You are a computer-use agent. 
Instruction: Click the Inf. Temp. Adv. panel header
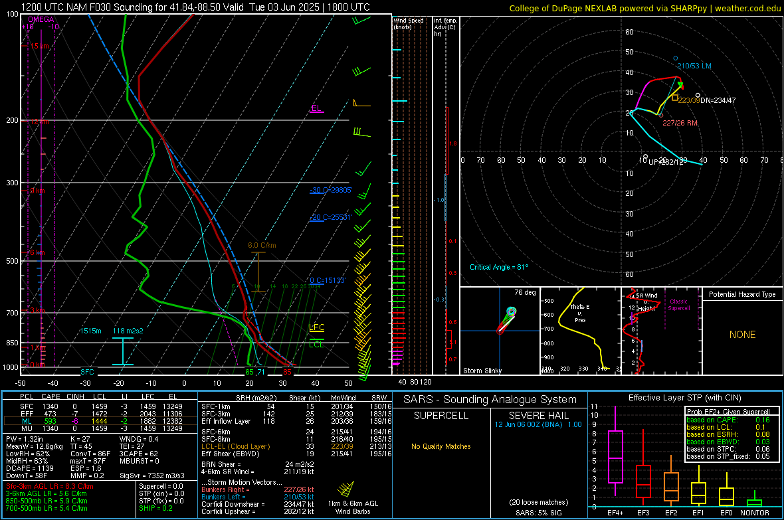pos(446,27)
